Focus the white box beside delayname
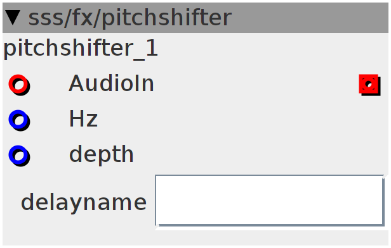The image size is (391, 248). [270, 201]
